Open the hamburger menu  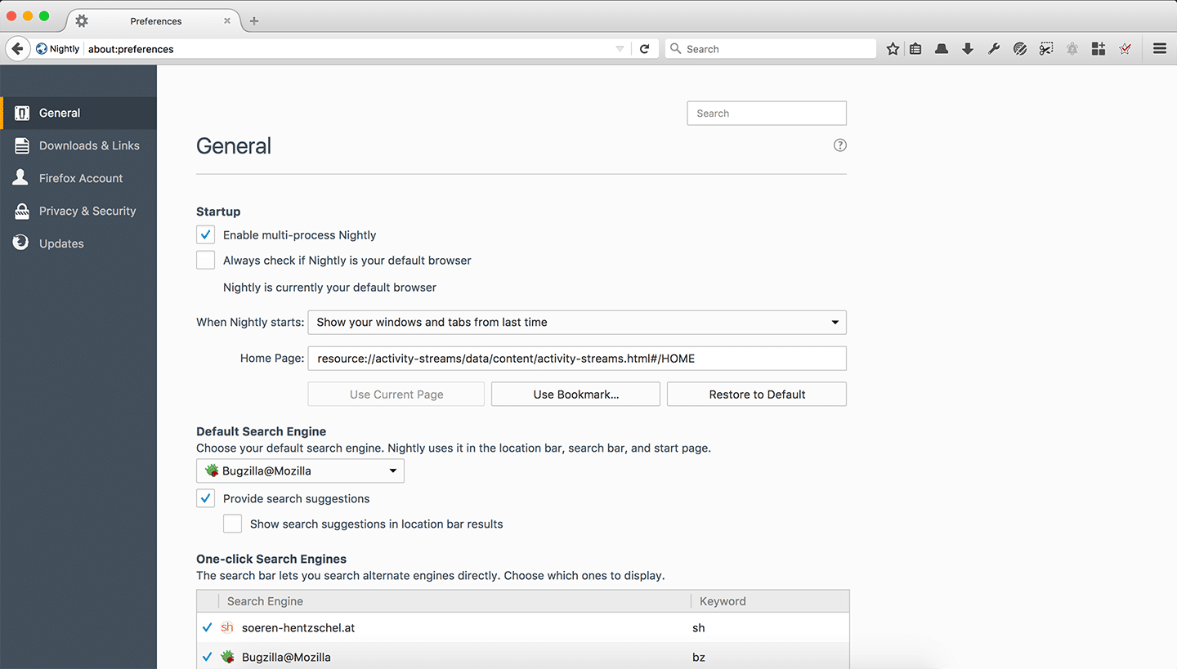[1160, 49]
